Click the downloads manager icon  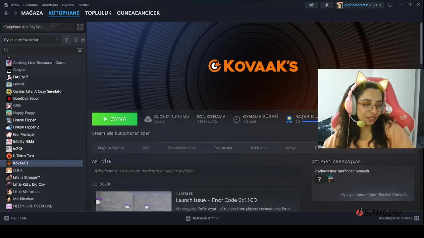pos(188,218)
